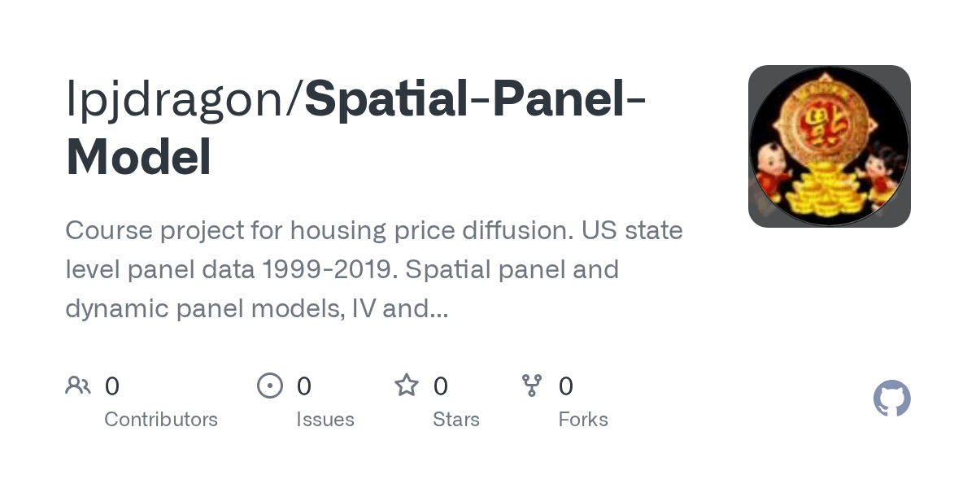Screen dimensions: 976x488
Task: Click the Contributors people icon
Action: pos(78,386)
